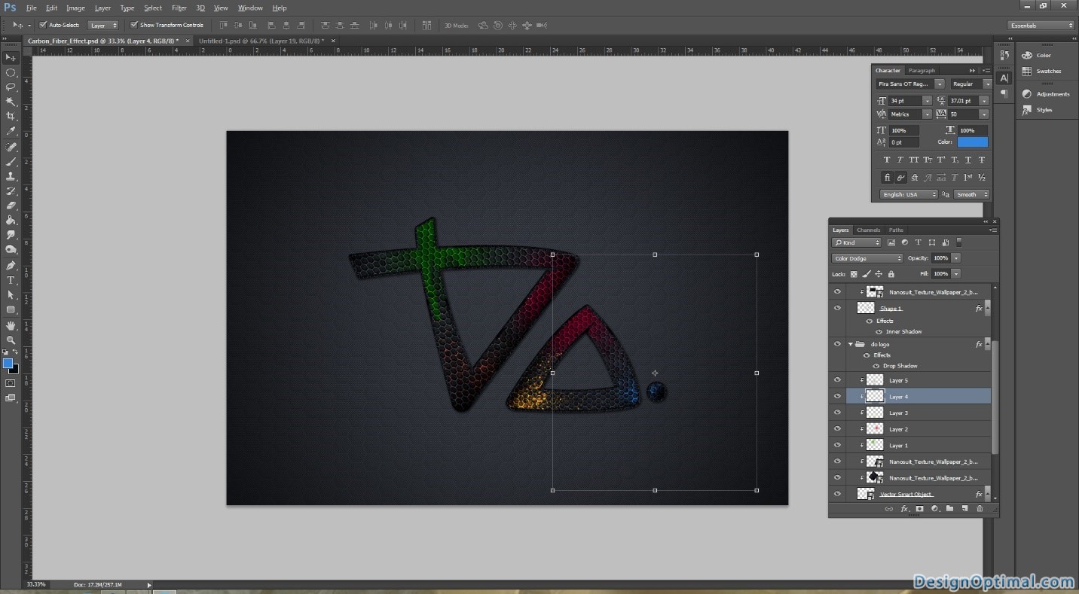Select the Lasso tool
This screenshot has height=594, width=1079.
[x=11, y=87]
